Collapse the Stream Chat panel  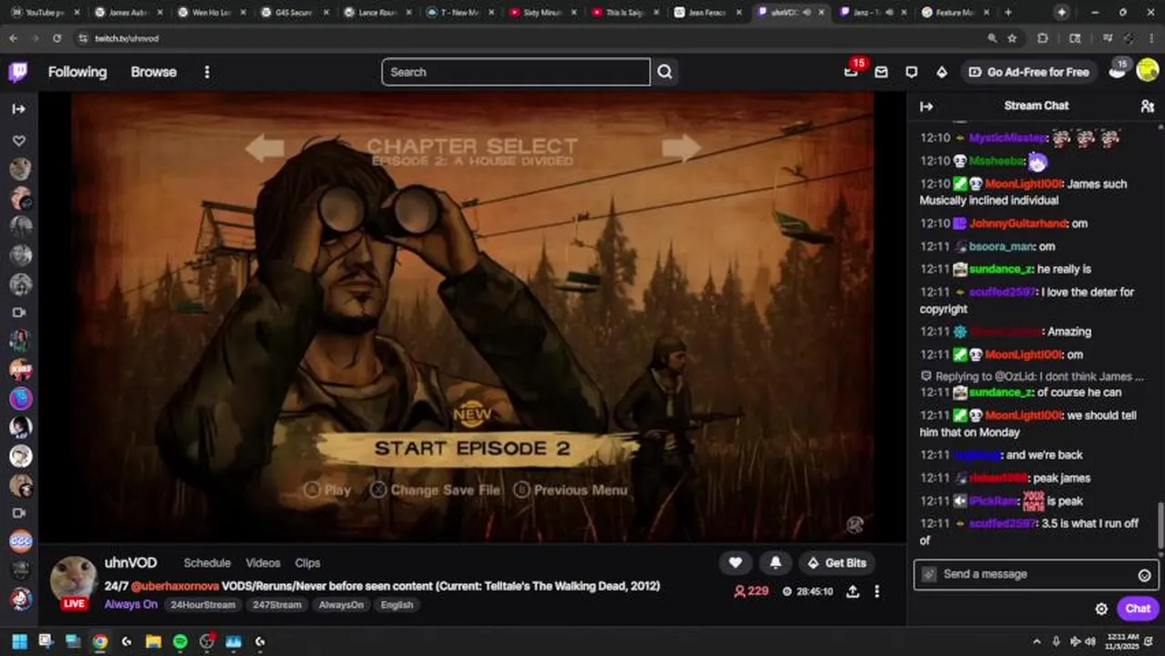(926, 106)
